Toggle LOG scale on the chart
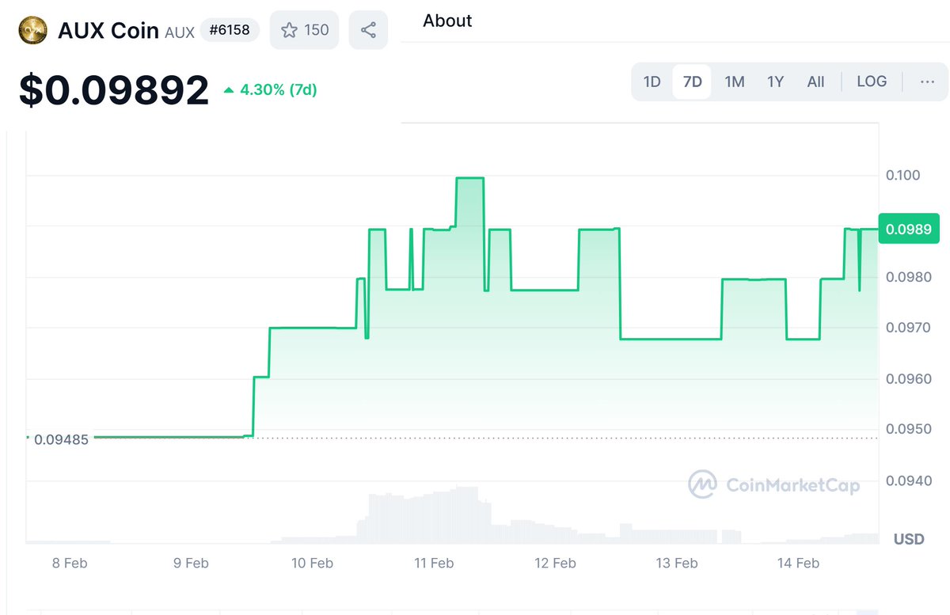Screen dimensions: 950x615 pos(872,82)
